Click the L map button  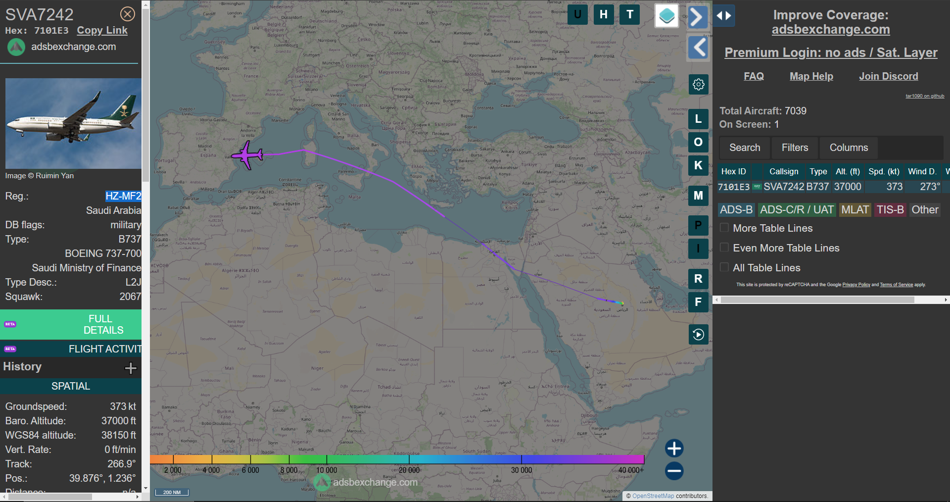click(x=699, y=119)
